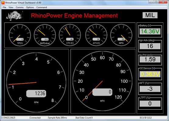
Task: Click the MAP(mbar) small gauge
Action: [45, 35]
